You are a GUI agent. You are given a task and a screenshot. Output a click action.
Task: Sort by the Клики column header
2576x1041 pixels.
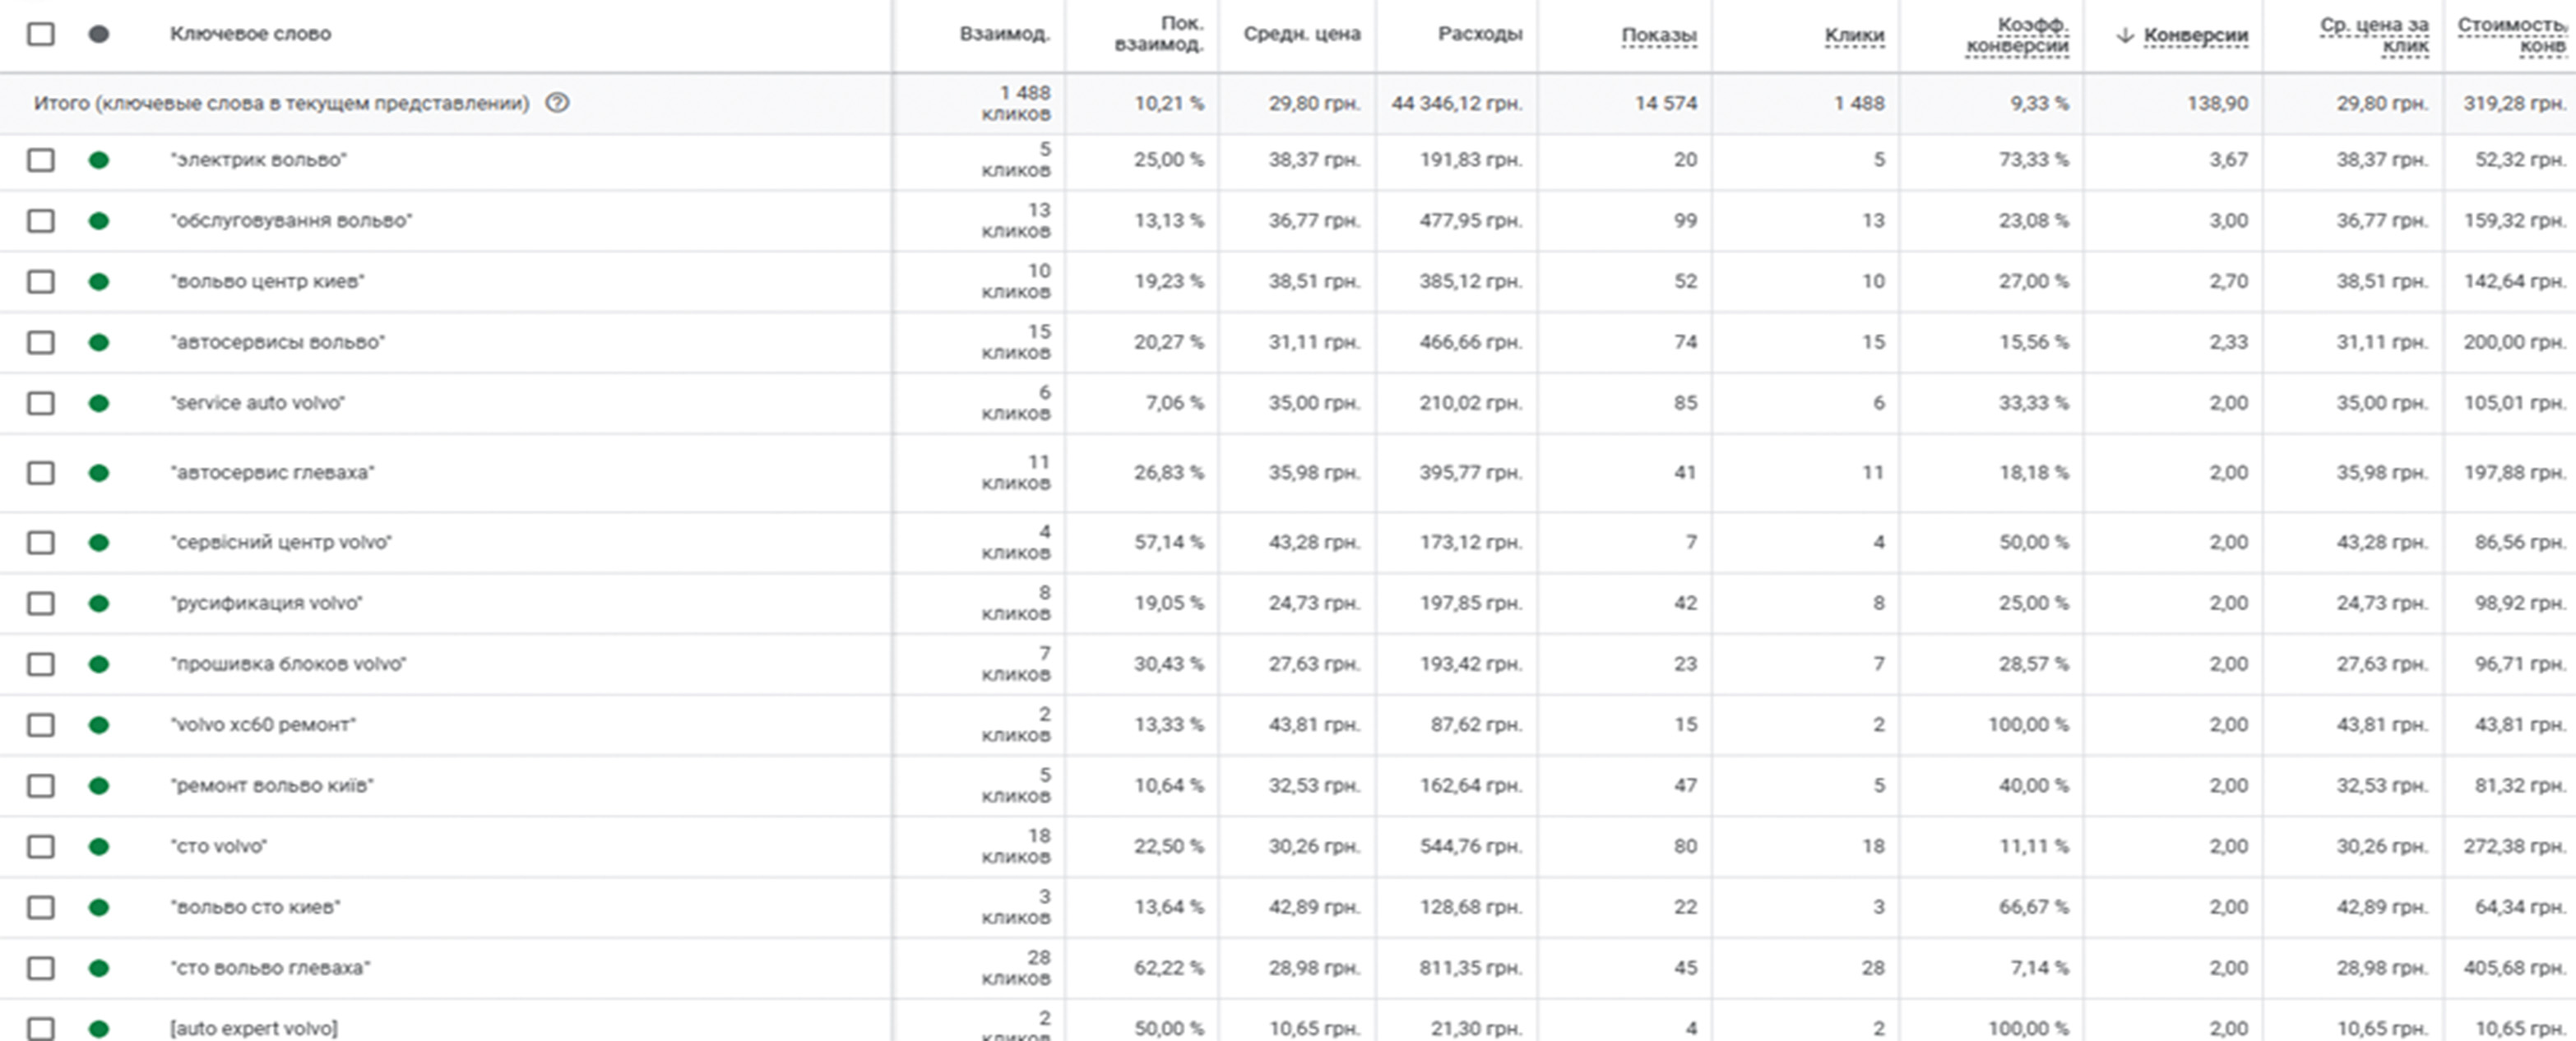tap(1854, 35)
